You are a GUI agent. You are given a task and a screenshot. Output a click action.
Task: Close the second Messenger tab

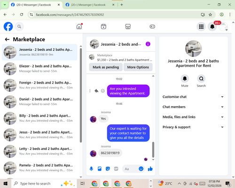113,5
